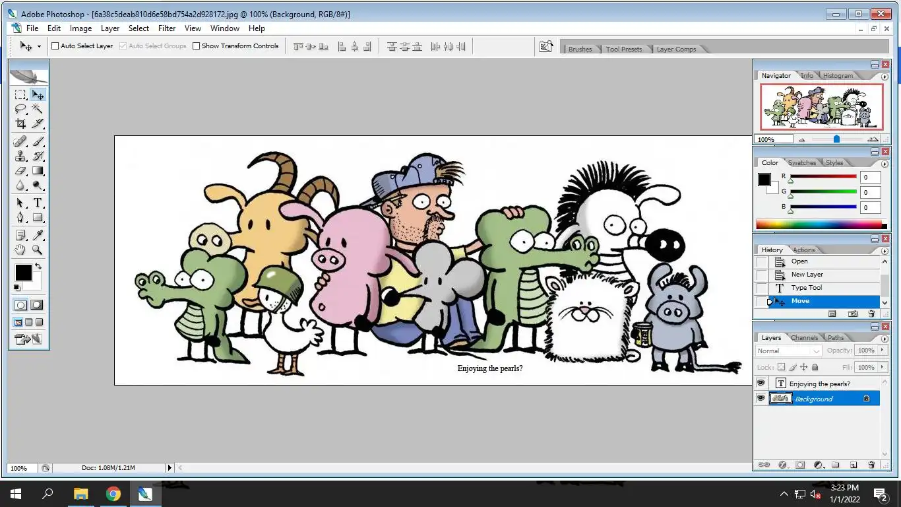Image resolution: width=901 pixels, height=507 pixels.
Task: Select the Brush tool
Action: (38, 142)
